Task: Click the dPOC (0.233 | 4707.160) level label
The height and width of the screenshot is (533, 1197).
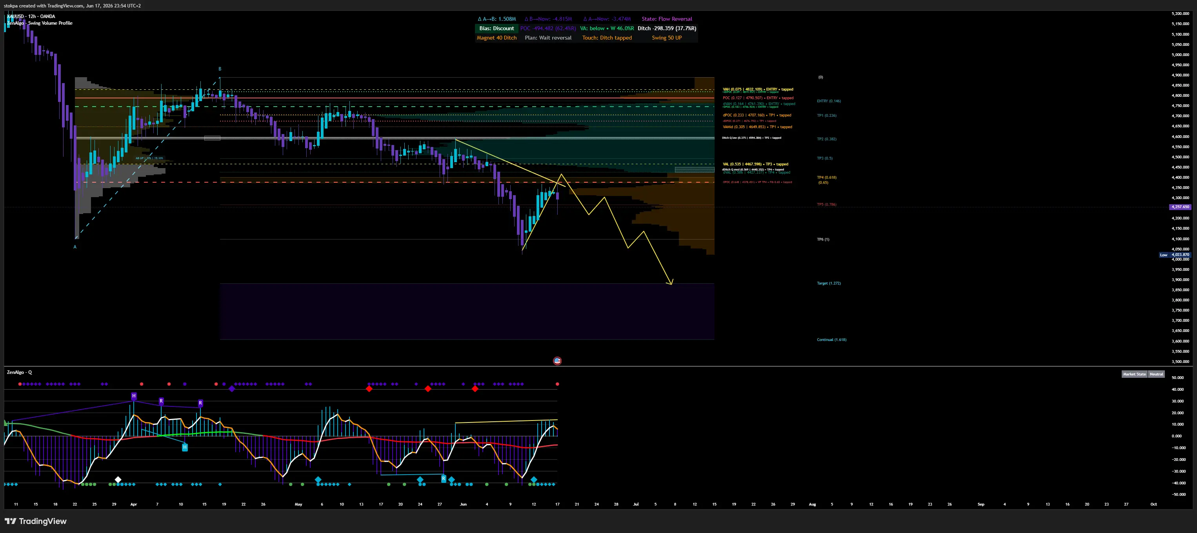Action: [757, 115]
